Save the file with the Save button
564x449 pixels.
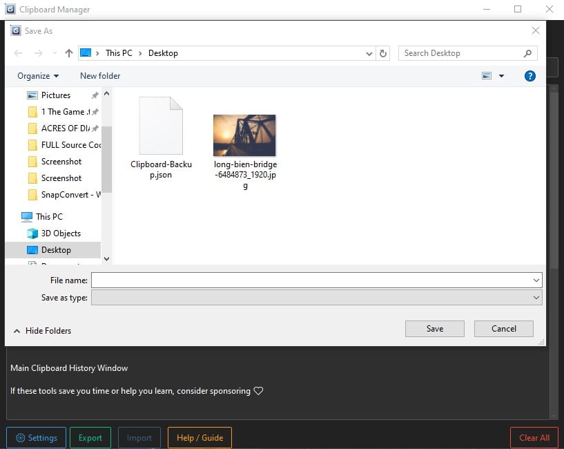[x=434, y=328]
